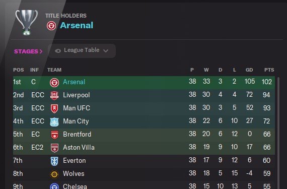Click the Man City club badge
Screen dimensions: 287x189
coord(54,122)
